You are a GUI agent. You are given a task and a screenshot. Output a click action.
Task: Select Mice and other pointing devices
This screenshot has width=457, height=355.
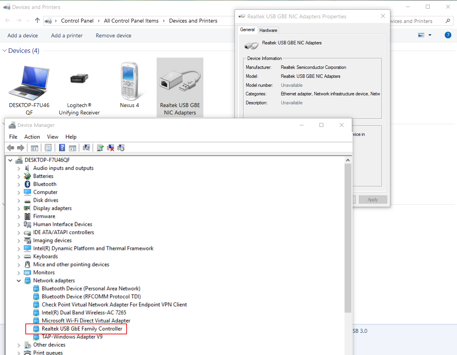pyautogui.click(x=71, y=264)
